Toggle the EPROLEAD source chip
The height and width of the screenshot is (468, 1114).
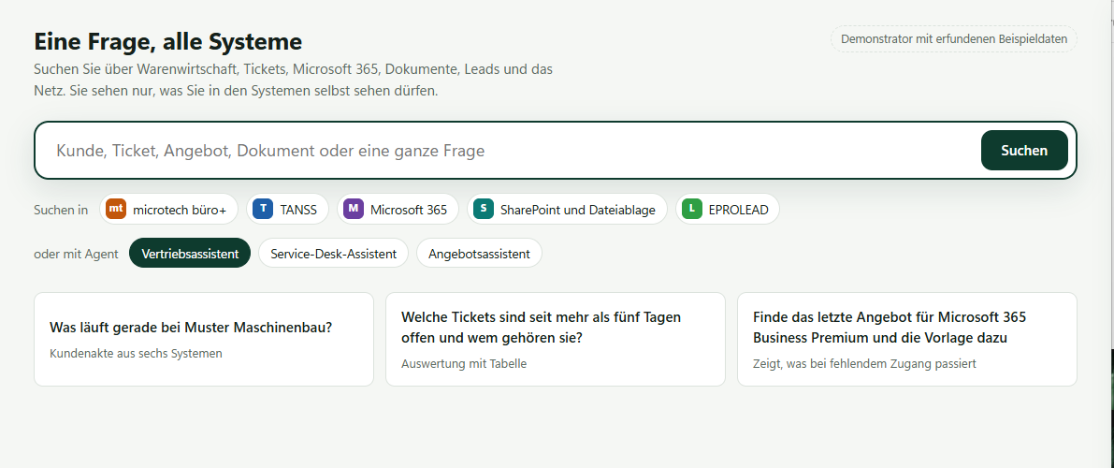point(728,209)
